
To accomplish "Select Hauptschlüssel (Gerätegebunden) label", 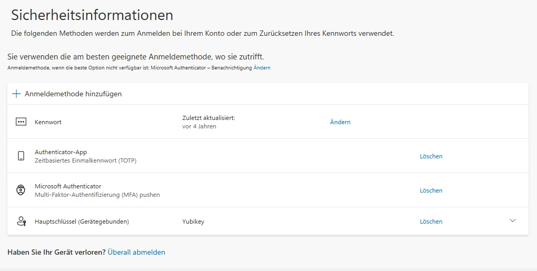I will click(82, 222).
